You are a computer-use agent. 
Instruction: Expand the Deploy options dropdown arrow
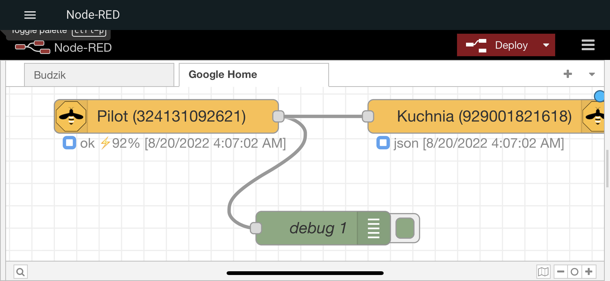[x=546, y=45]
